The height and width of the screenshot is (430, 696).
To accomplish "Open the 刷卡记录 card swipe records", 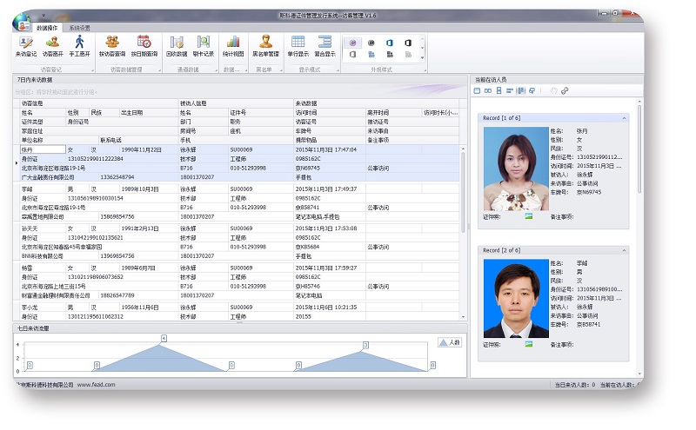I will (204, 47).
